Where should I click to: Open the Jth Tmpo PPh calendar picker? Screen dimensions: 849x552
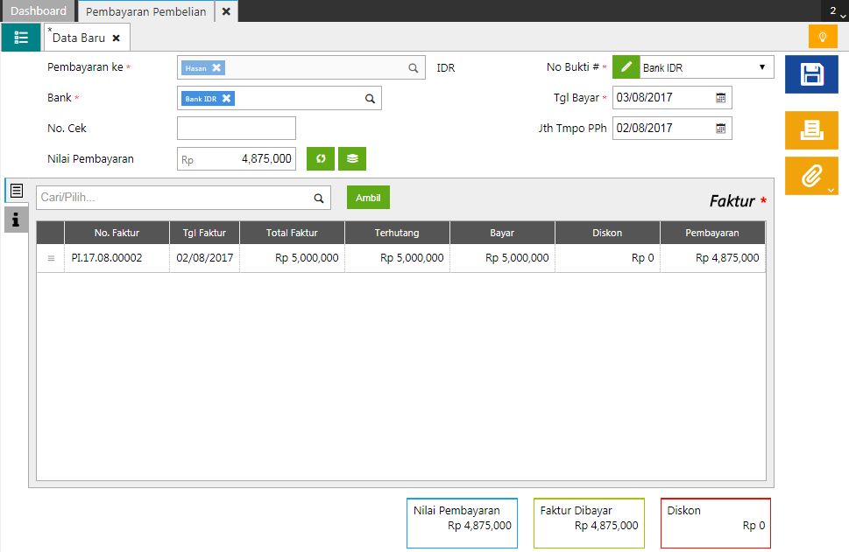(x=720, y=129)
